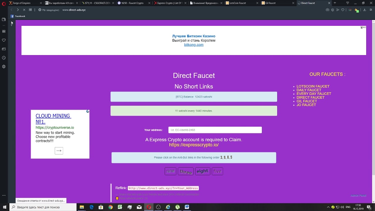Click the Windows taskbar search box
This screenshot has width=375, height=211.
(43, 207)
